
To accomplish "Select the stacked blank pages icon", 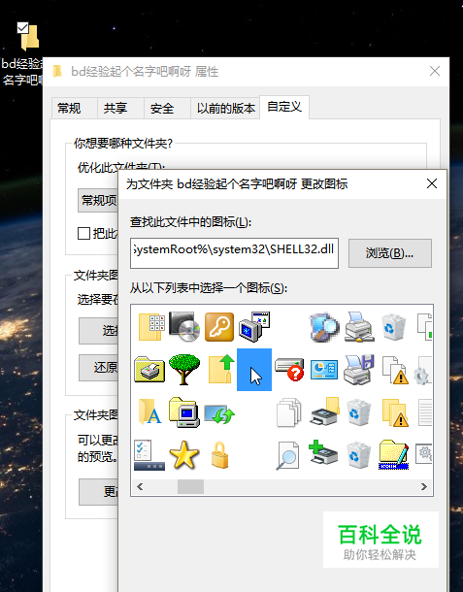I will [x=289, y=412].
